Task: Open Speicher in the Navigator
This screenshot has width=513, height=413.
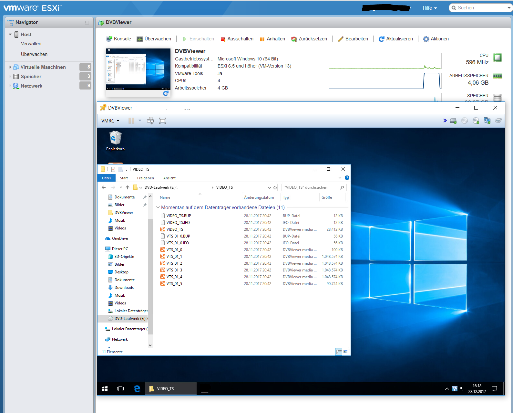Action: click(31, 77)
